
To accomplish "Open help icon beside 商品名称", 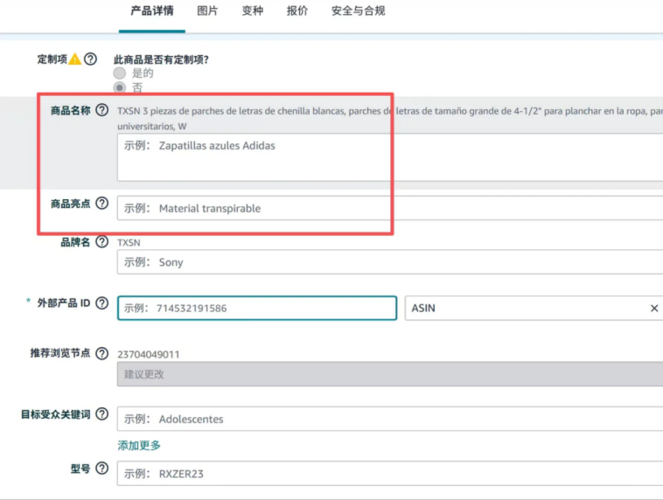I will [102, 110].
